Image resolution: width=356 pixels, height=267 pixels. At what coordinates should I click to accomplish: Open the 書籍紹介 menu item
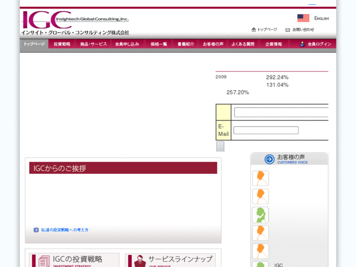click(186, 44)
